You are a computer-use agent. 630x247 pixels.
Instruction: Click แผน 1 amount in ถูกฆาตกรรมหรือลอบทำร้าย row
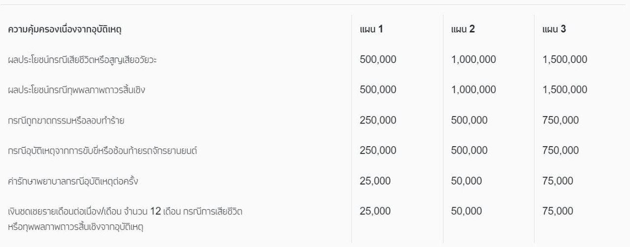378,121
